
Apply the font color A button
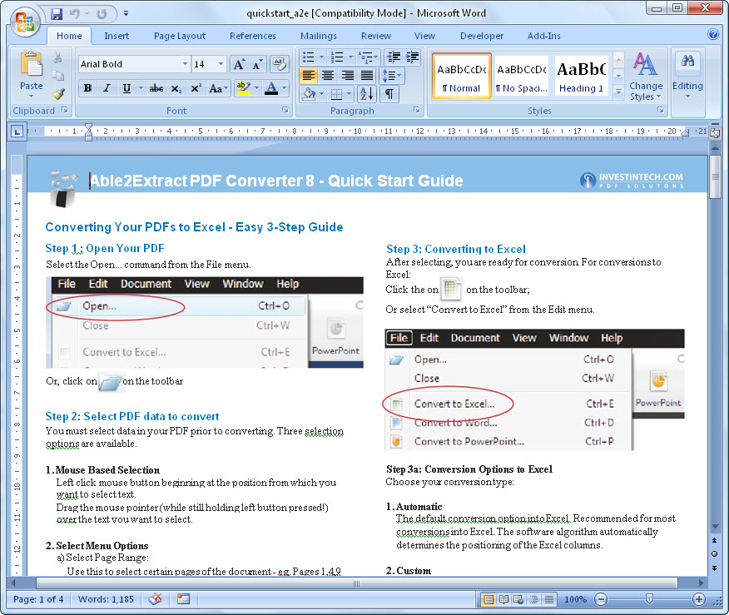271,88
